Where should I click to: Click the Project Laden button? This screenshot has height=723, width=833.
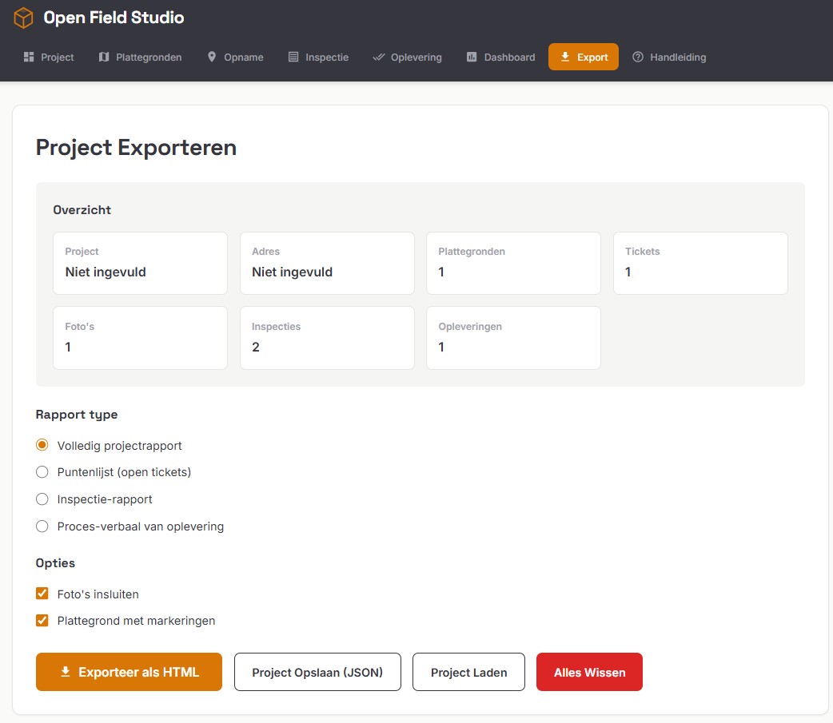point(468,672)
